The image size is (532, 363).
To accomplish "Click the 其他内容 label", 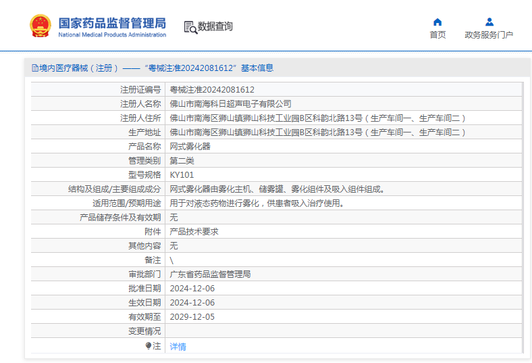I will point(144,246).
